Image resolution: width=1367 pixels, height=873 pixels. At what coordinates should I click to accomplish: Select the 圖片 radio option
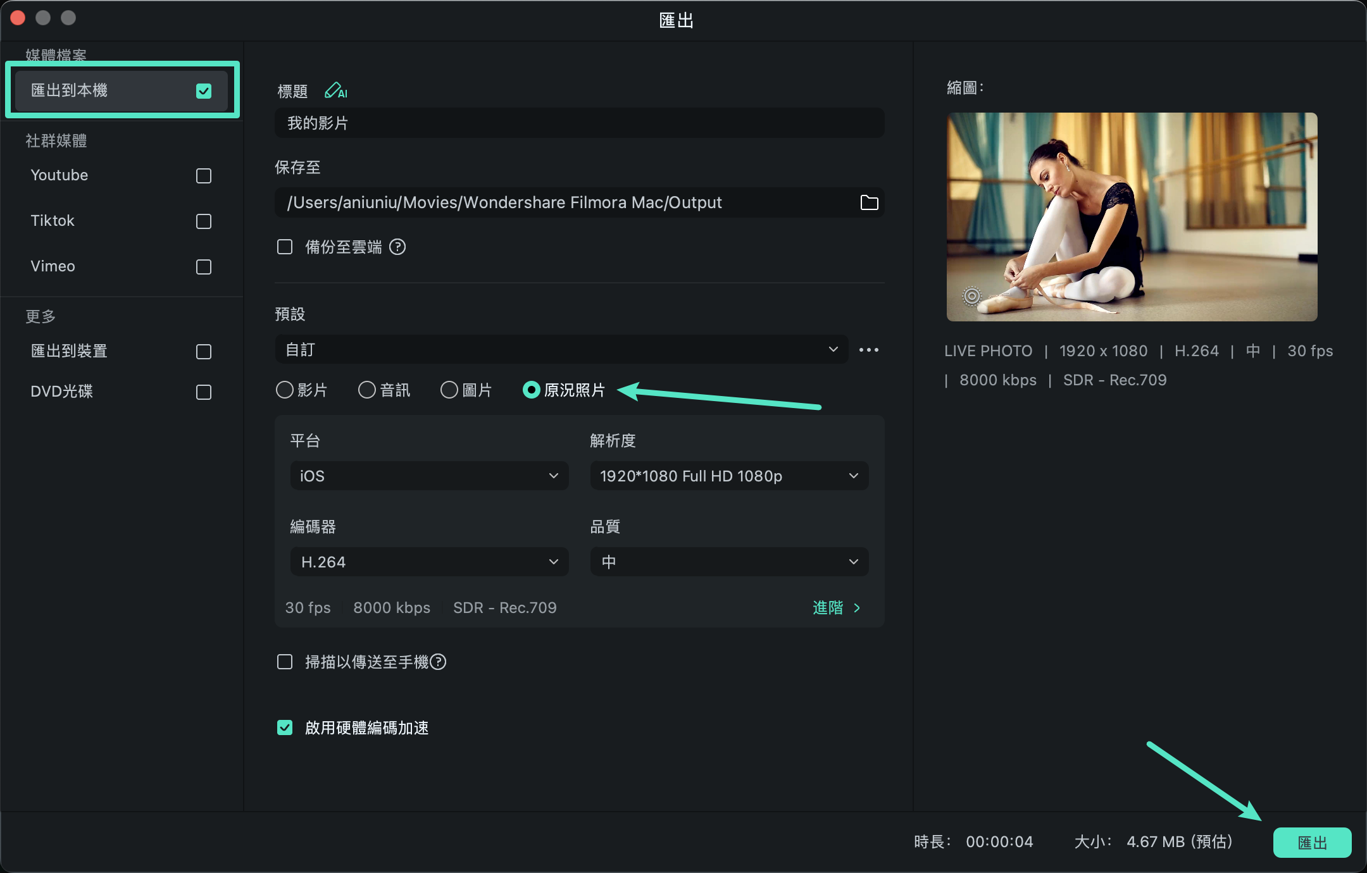pos(449,390)
